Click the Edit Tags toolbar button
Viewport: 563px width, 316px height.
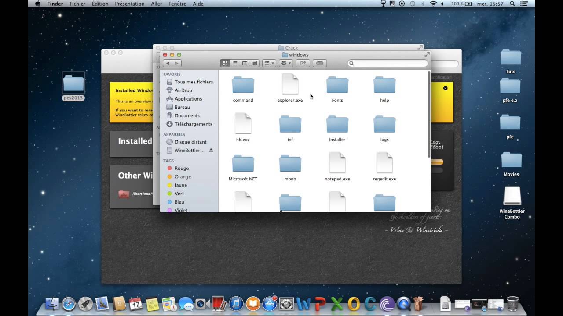click(x=320, y=63)
